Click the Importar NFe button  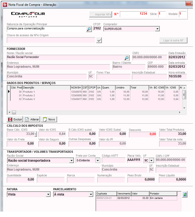pos(101,14)
